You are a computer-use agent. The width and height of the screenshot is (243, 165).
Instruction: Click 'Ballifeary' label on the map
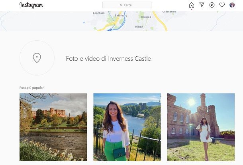pos(121,16)
